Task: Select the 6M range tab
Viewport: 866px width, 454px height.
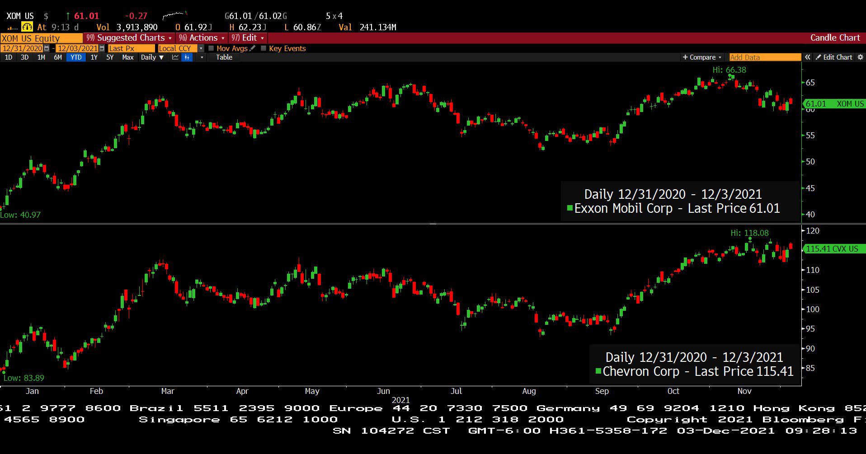Action: click(x=58, y=57)
